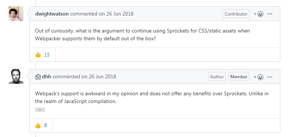Click the reaction count number 15
297x137 pixels.
click(47, 55)
